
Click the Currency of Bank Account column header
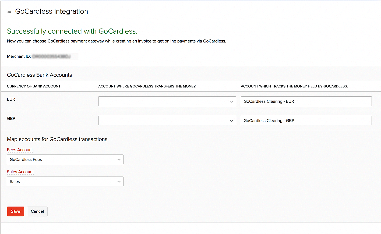tap(34, 86)
